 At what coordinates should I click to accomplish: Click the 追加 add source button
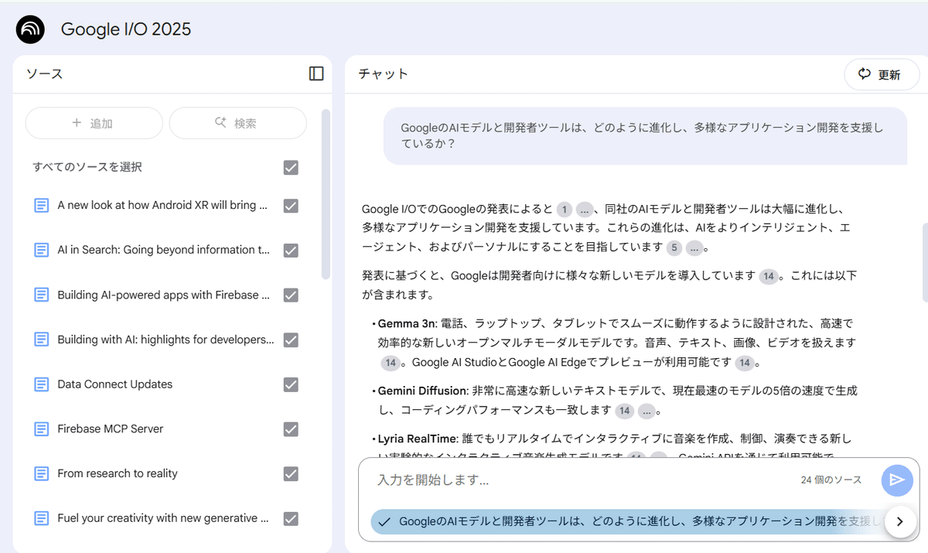pyautogui.click(x=94, y=123)
